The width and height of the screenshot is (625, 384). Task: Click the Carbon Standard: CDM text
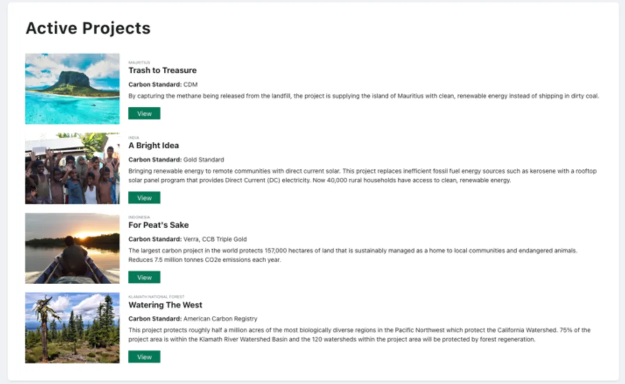[x=163, y=84]
